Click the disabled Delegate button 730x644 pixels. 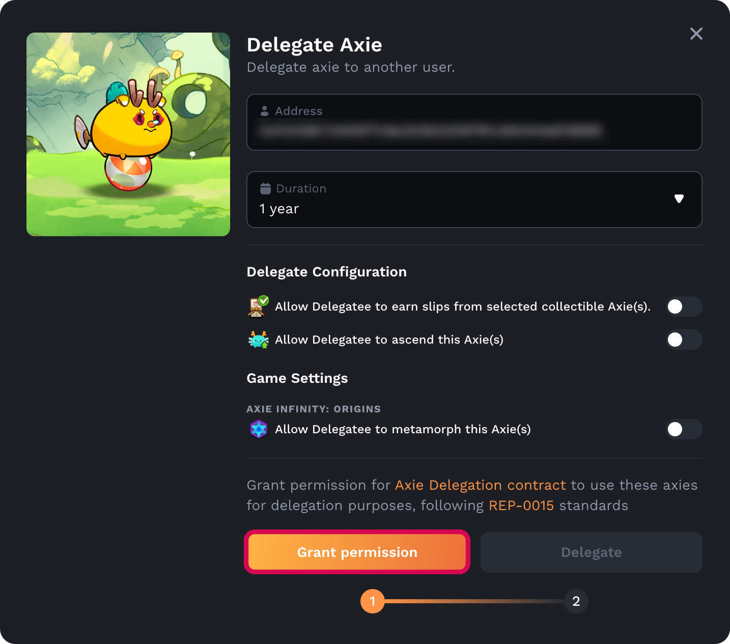(x=591, y=552)
